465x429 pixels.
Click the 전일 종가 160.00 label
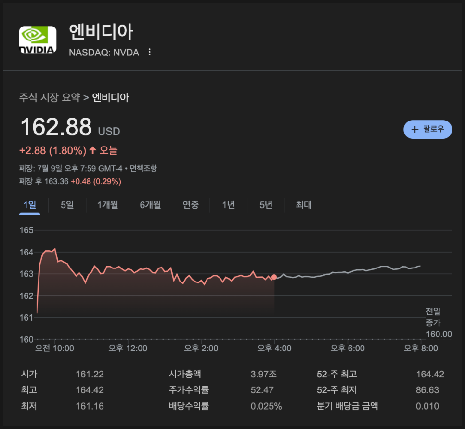click(439, 323)
